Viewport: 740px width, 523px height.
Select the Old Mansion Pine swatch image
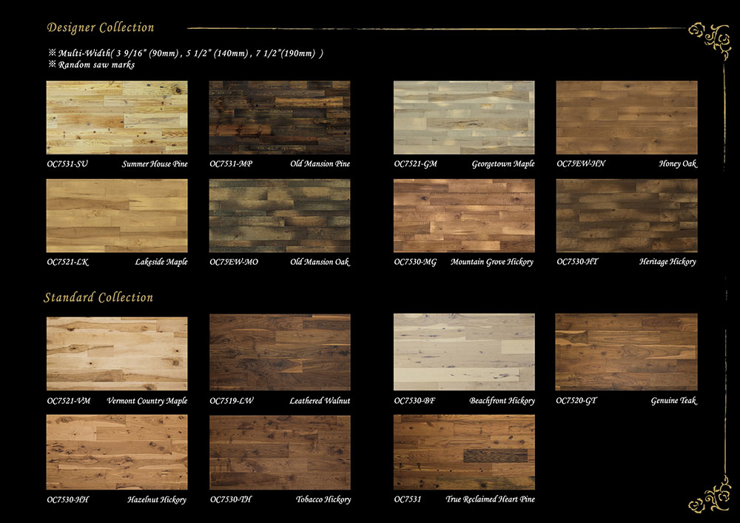tap(280, 118)
